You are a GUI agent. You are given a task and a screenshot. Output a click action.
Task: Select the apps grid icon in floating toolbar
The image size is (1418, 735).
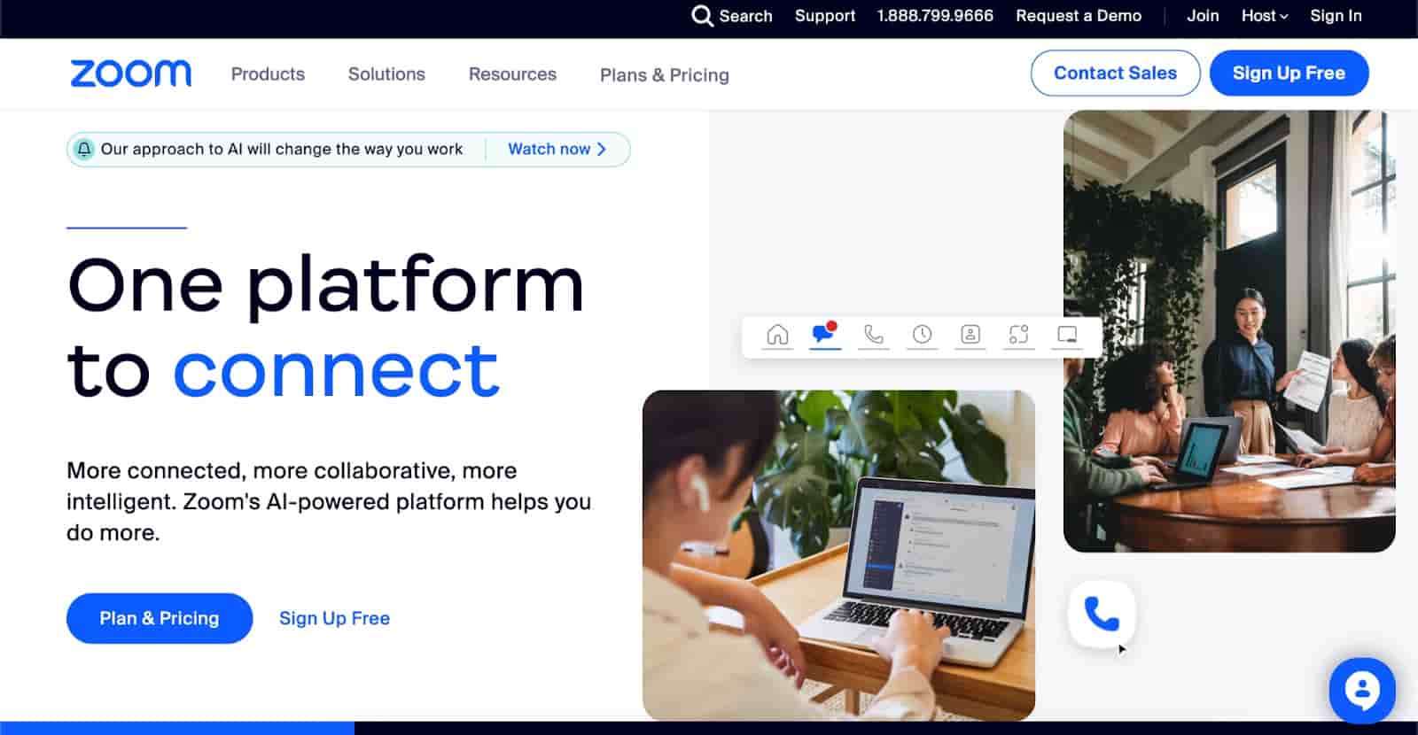coord(1019,335)
